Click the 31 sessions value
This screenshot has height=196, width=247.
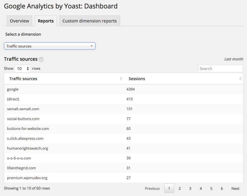pyautogui.click(x=128, y=168)
